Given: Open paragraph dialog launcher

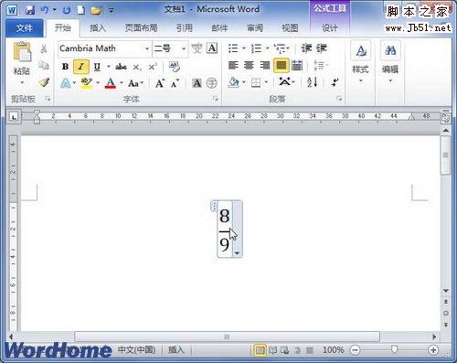Looking at the screenshot, I should click(339, 99).
